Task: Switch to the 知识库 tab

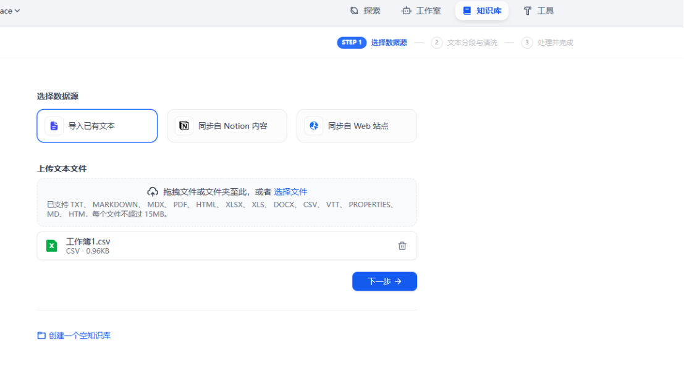Action: 482,10
